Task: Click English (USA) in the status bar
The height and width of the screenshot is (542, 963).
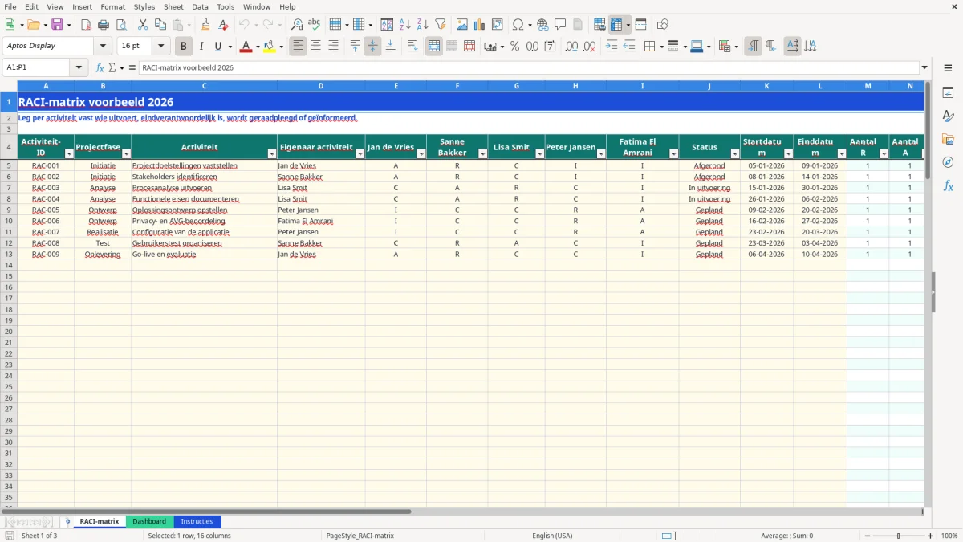Action: (x=552, y=536)
